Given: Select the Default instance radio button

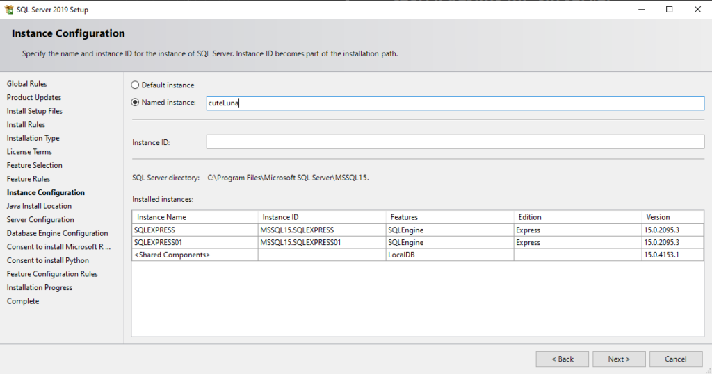Looking at the screenshot, I should [136, 85].
